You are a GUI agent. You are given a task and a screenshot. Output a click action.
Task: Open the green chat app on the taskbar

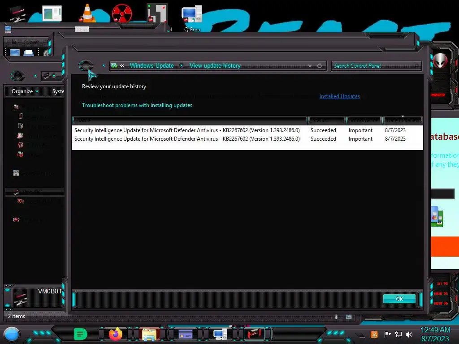[81, 334]
